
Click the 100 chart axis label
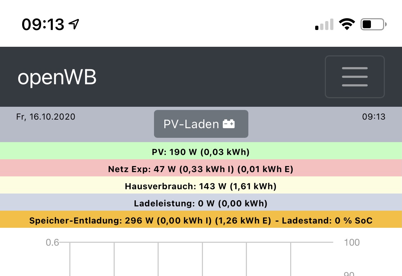(x=352, y=243)
